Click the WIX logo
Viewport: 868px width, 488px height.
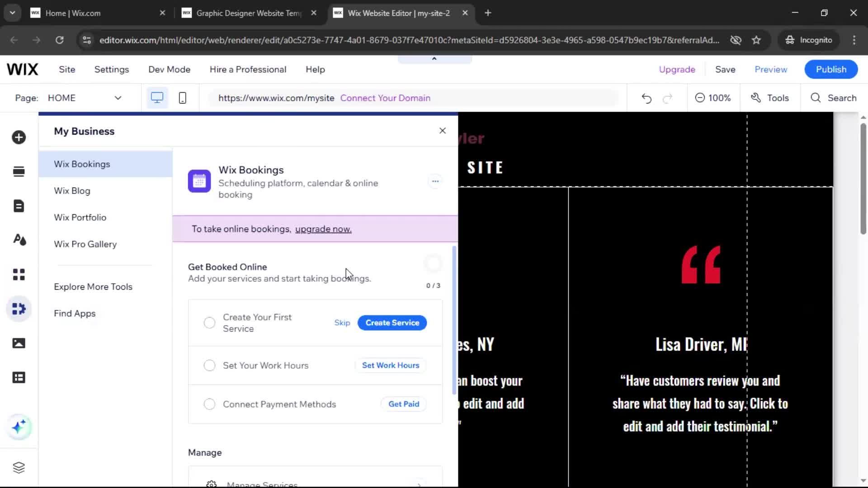click(23, 69)
